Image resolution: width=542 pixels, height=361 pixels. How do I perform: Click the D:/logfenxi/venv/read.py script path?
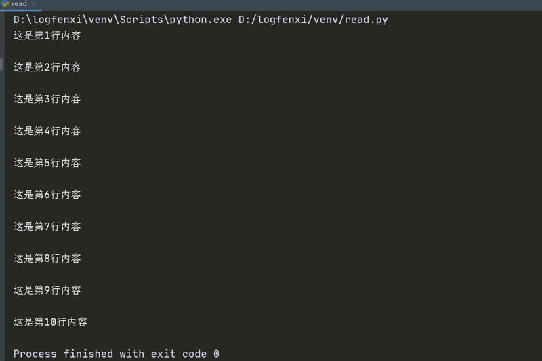(313, 20)
